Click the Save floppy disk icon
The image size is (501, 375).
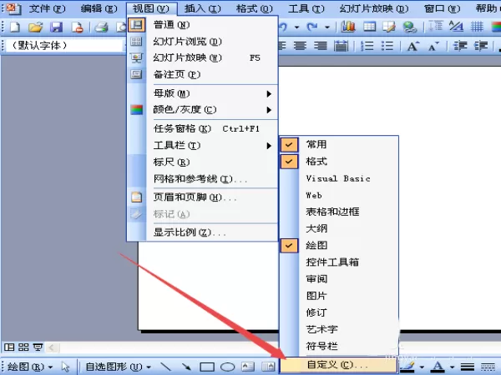(56, 27)
